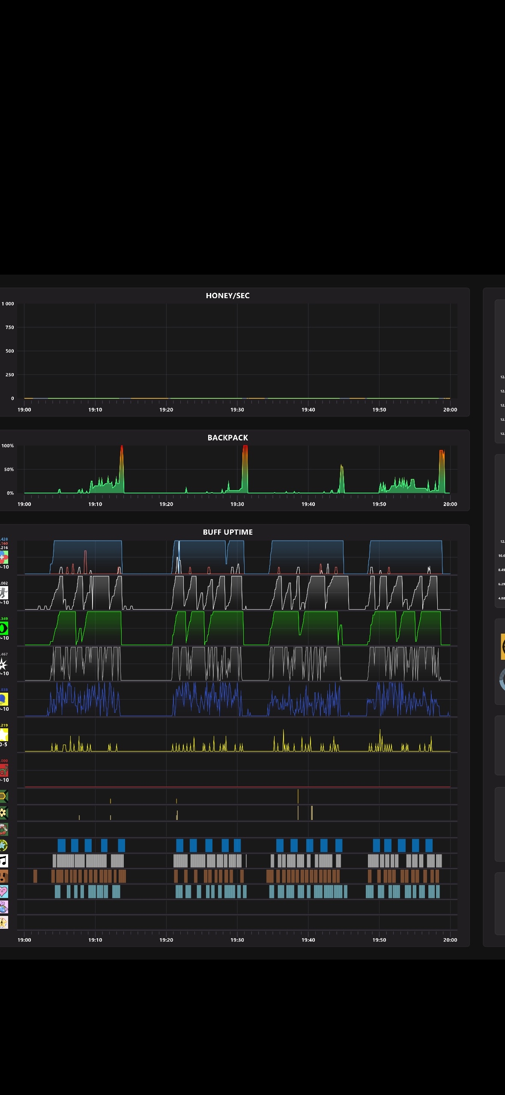The height and width of the screenshot is (1095, 505).
Task: Click the red and blue Boost buff icon
Action: [x=3, y=557]
